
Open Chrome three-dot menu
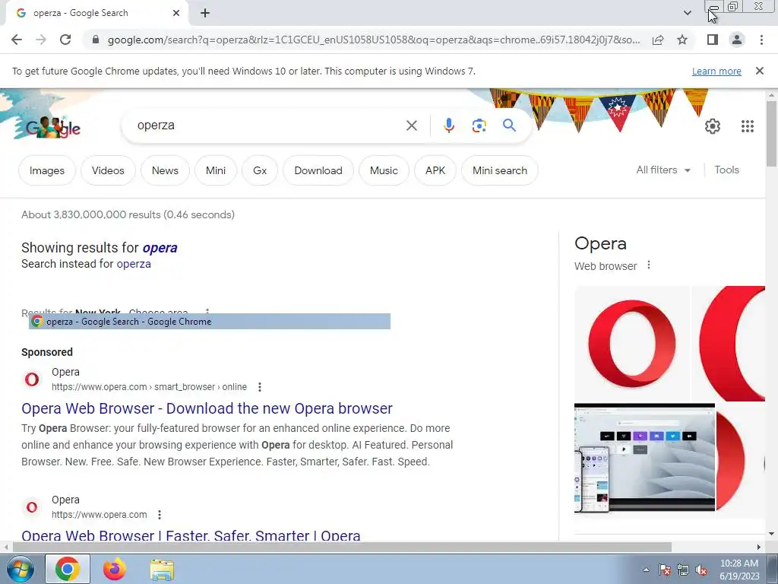pyautogui.click(x=761, y=40)
